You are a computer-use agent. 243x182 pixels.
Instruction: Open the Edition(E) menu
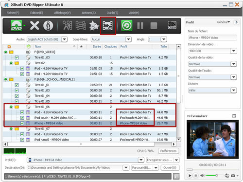36,13
